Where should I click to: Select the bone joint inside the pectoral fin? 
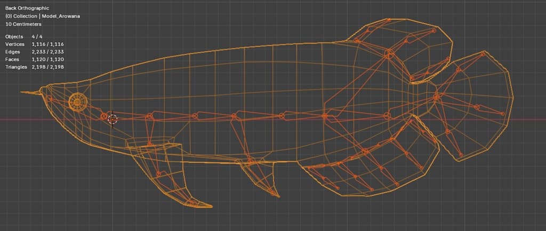pos(158,173)
